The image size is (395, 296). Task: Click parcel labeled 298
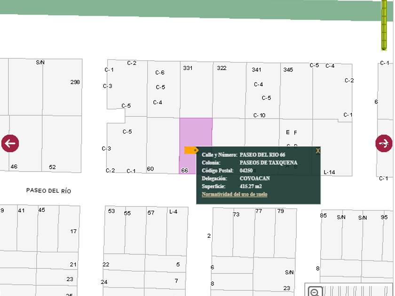coord(75,82)
